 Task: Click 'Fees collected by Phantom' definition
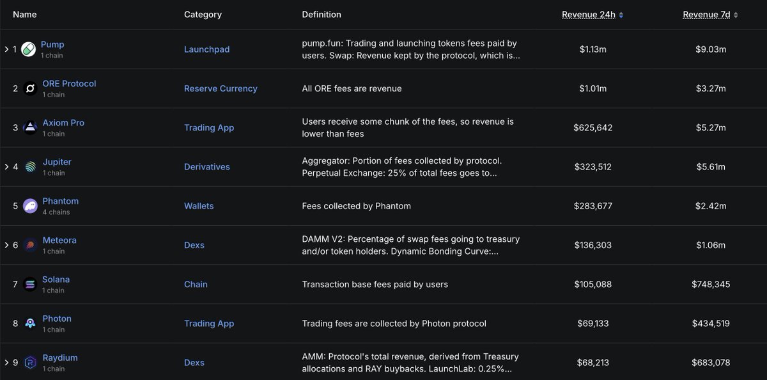pos(357,206)
